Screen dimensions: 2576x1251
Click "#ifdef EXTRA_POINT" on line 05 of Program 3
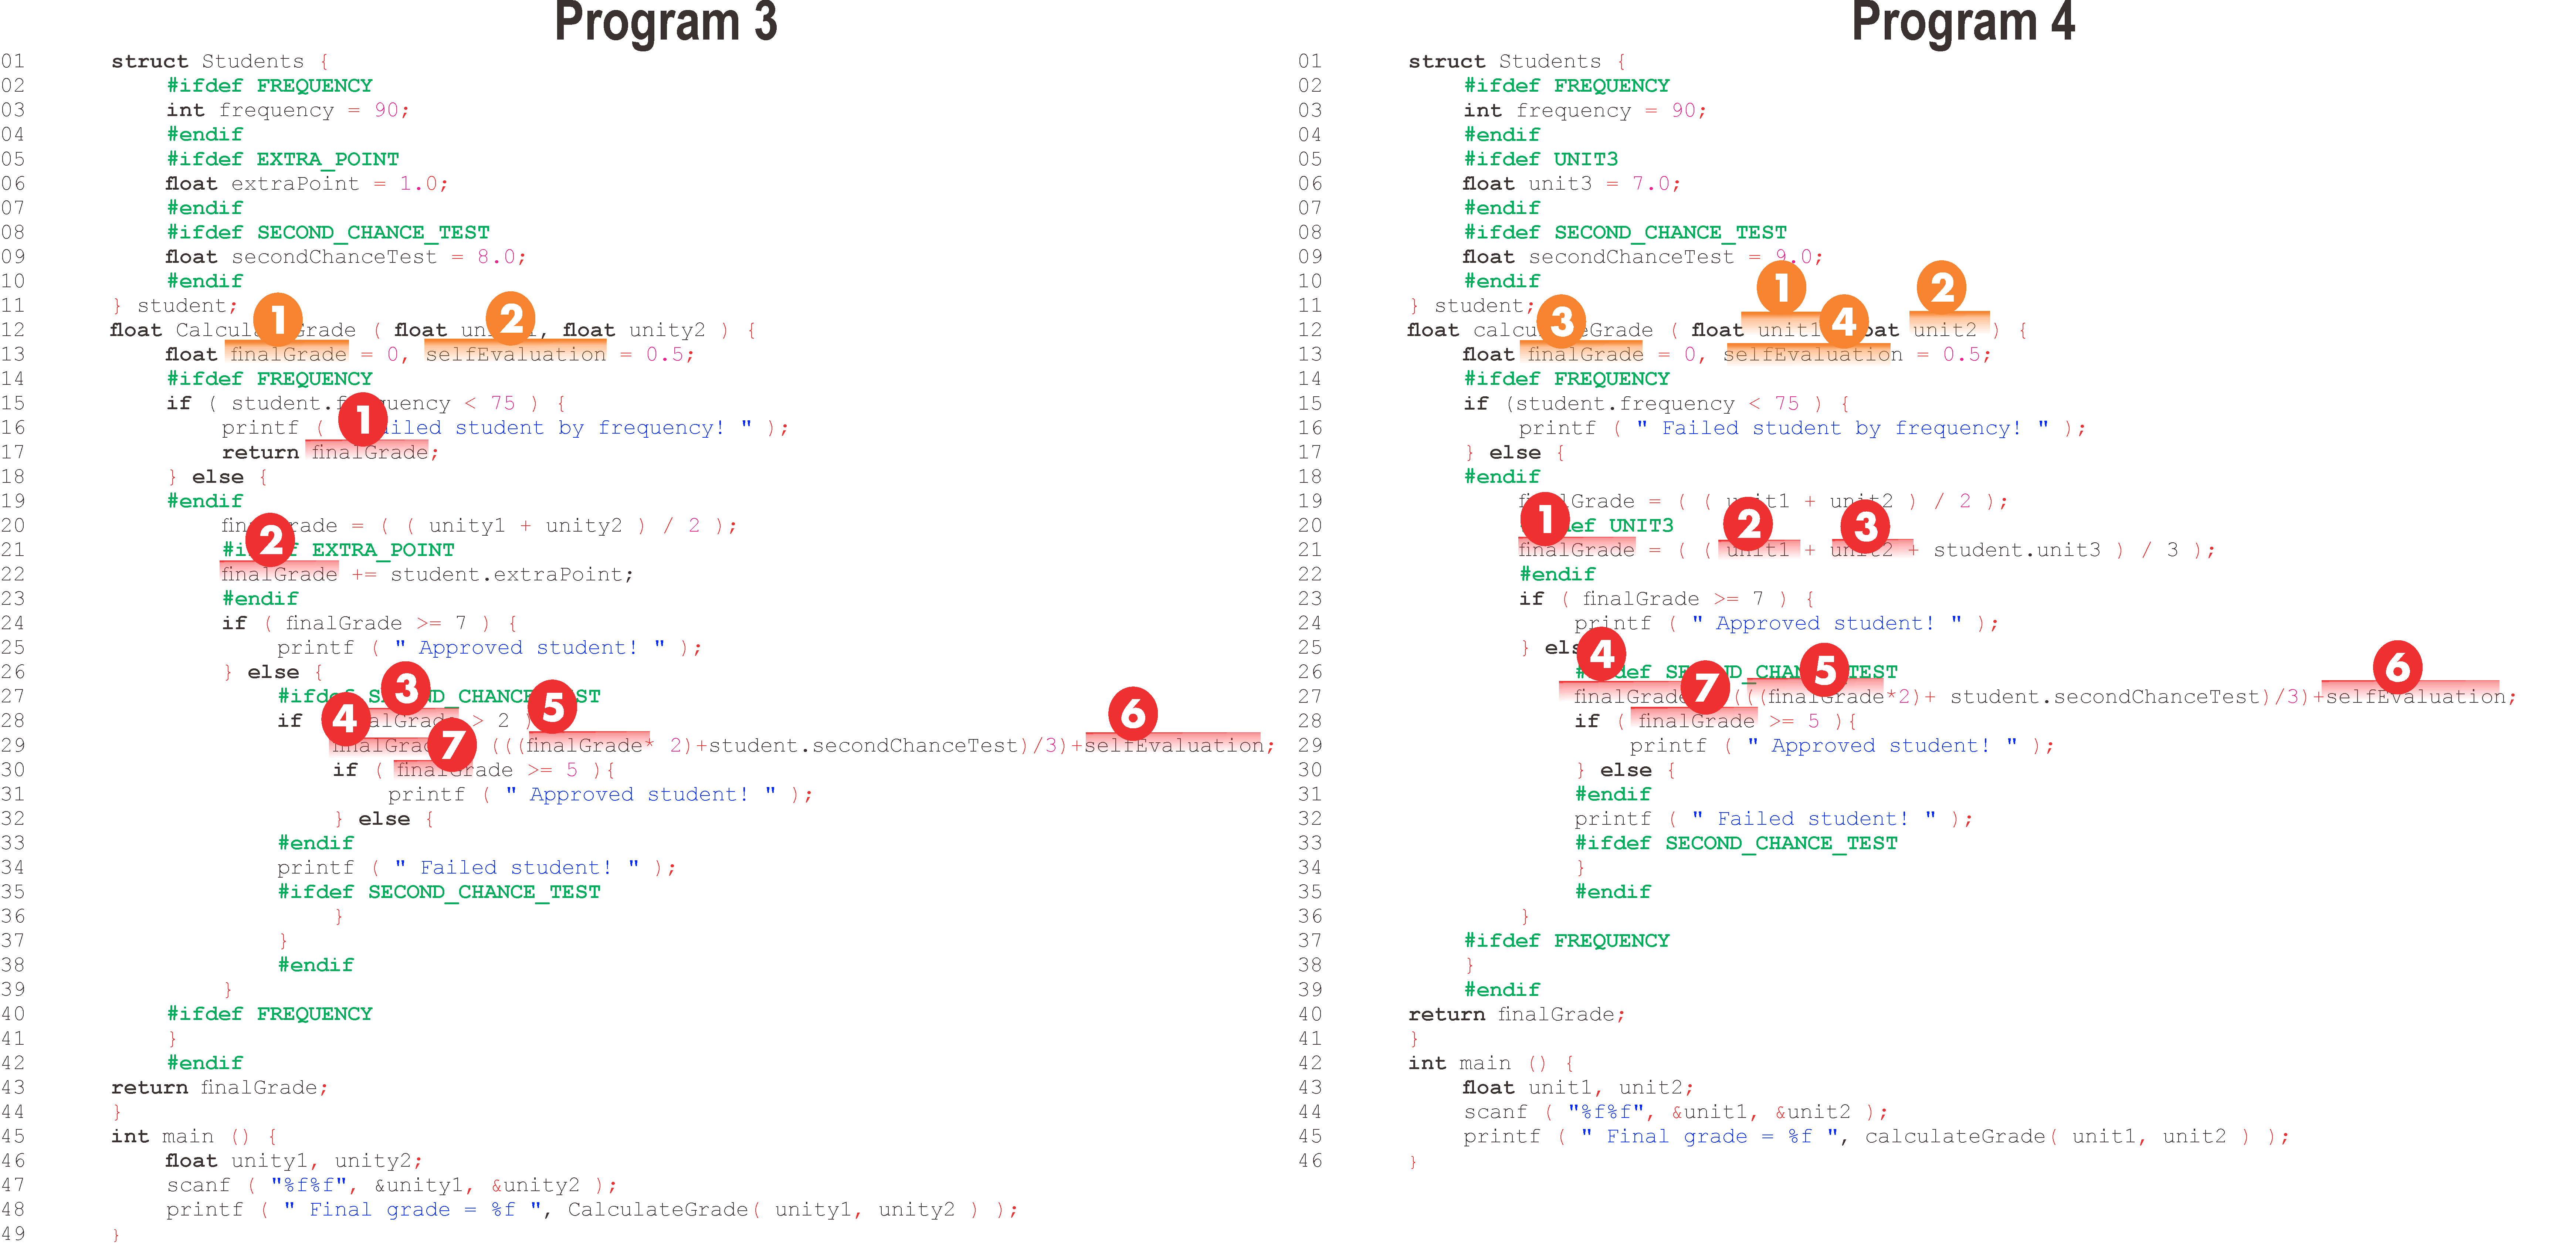(283, 159)
